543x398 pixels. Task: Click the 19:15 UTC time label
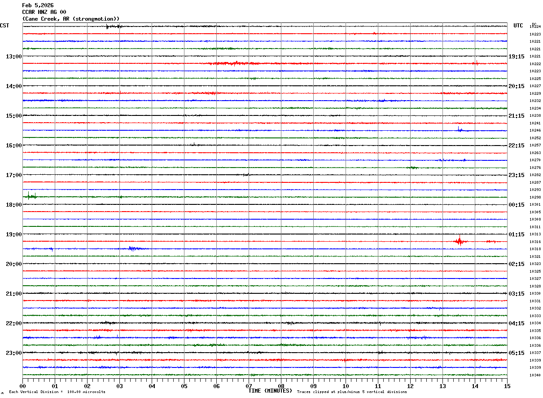click(x=516, y=57)
